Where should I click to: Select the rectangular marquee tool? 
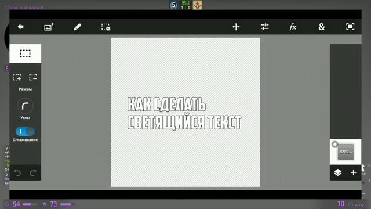click(25, 53)
